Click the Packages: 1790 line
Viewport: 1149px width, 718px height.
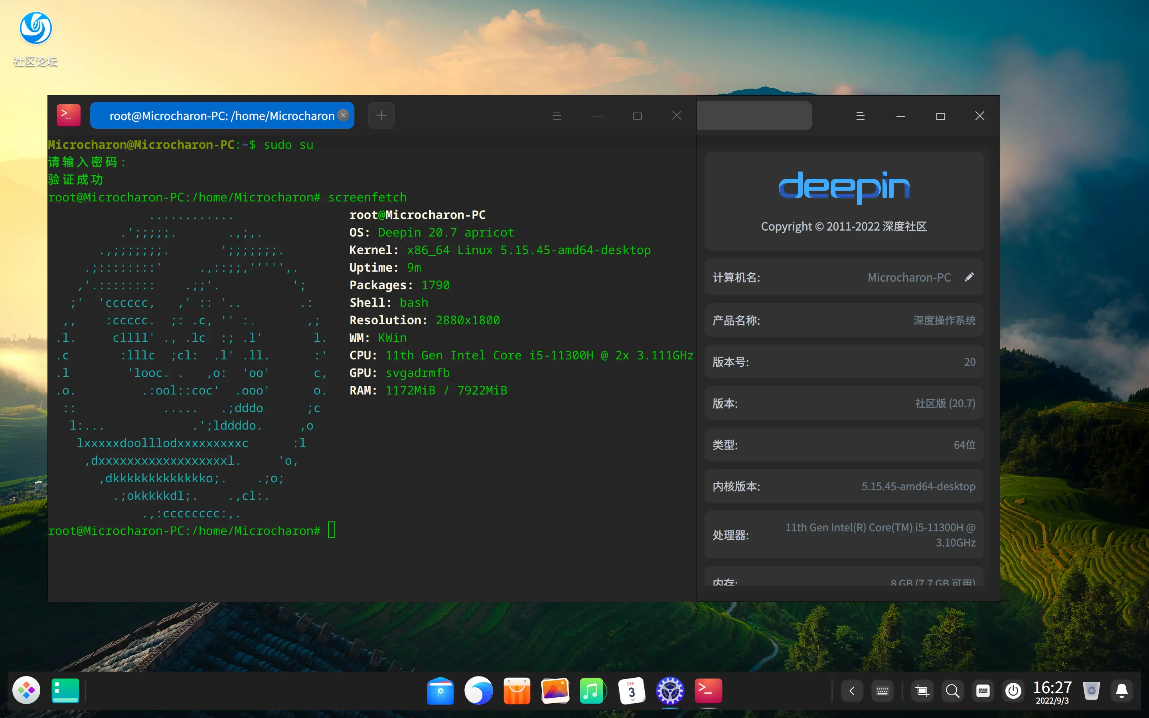[x=399, y=285]
